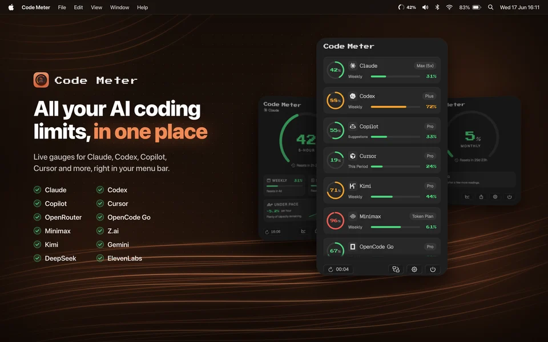Screen dimensions: 548x342
Task: Click the Bluetooth icon in the menu bar
Action: pyautogui.click(x=437, y=7)
